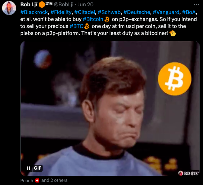Open the @BobLji handle link
The height and width of the screenshot is (185, 203).
point(64,5)
